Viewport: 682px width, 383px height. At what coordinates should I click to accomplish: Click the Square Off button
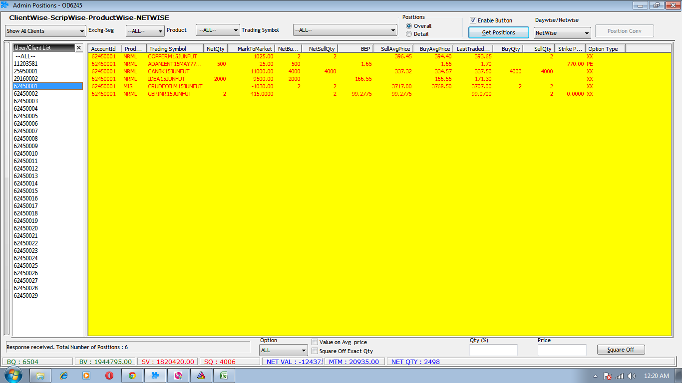click(x=621, y=350)
